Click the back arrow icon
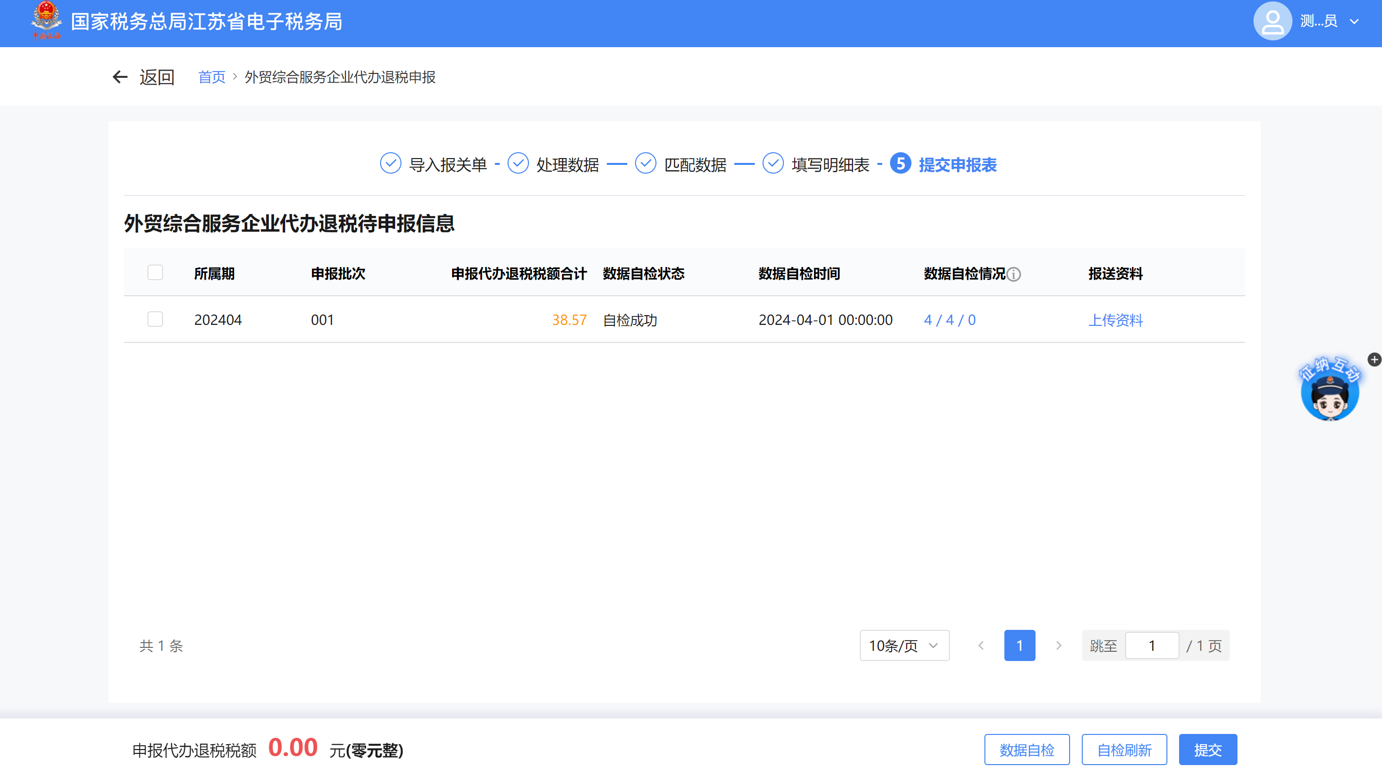 pyautogui.click(x=120, y=77)
